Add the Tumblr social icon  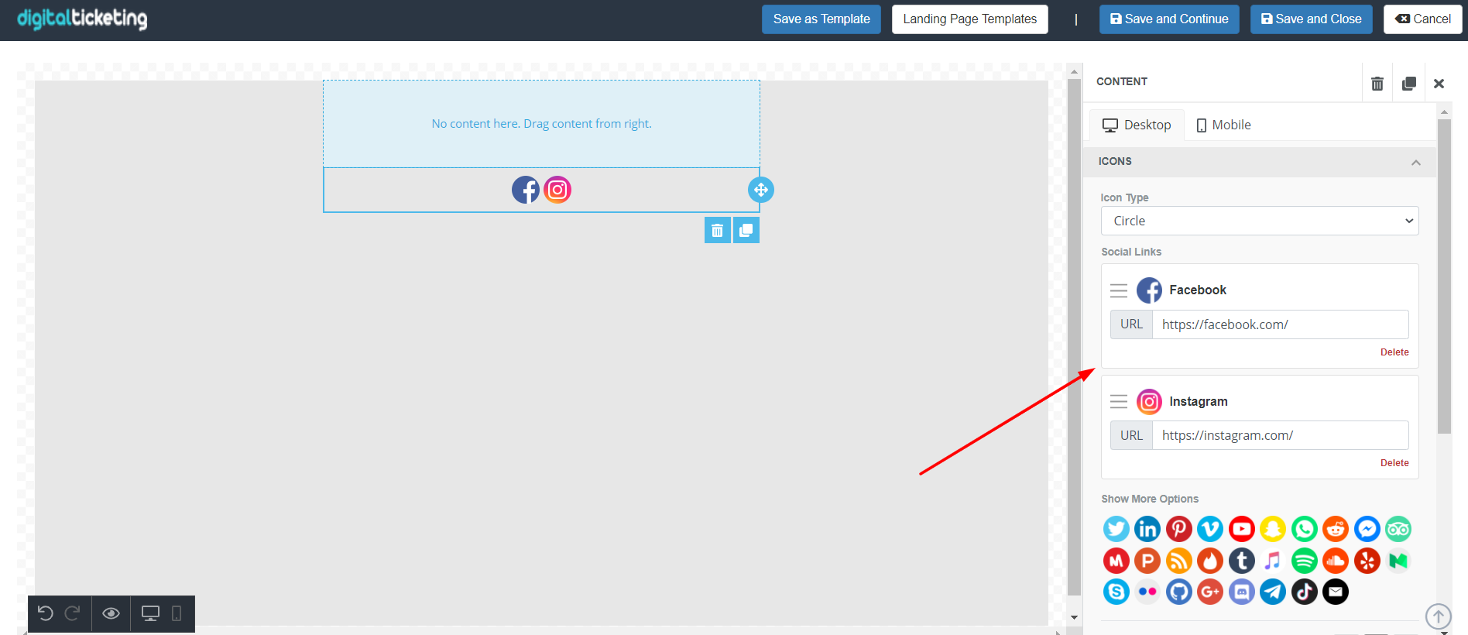[x=1241, y=561]
